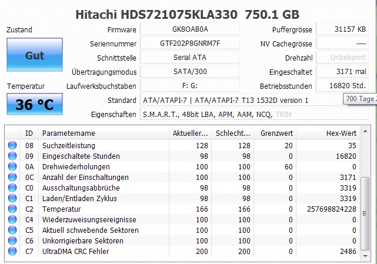This screenshot has width=377, height=264.
Task: Click the Aktueller... column header
Action: pos(190,133)
